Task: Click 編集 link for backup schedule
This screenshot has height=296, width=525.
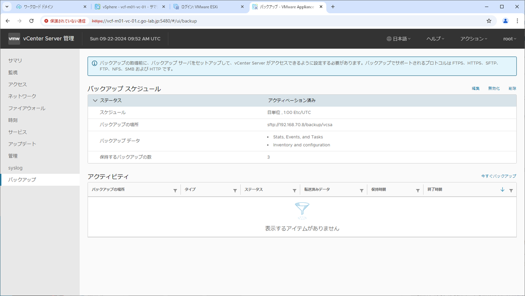Action: coord(476,88)
